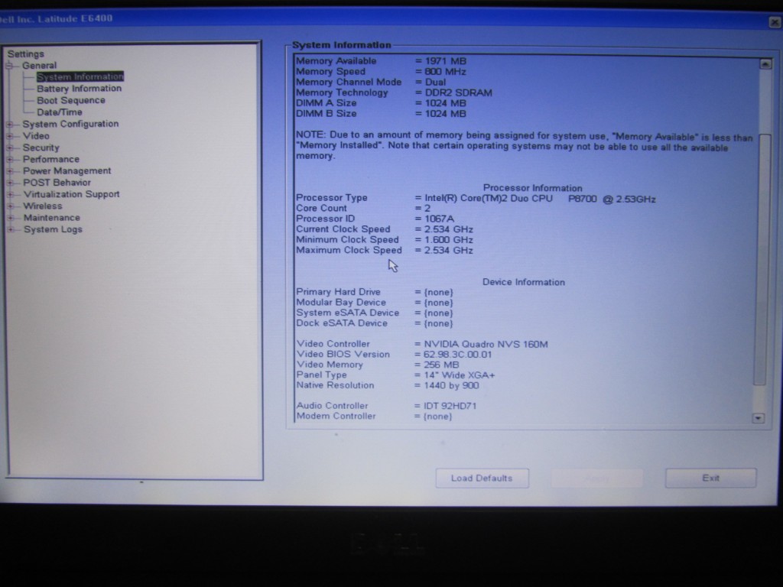Select the Video category label
Viewport: 783px width, 587px height.
coord(36,136)
